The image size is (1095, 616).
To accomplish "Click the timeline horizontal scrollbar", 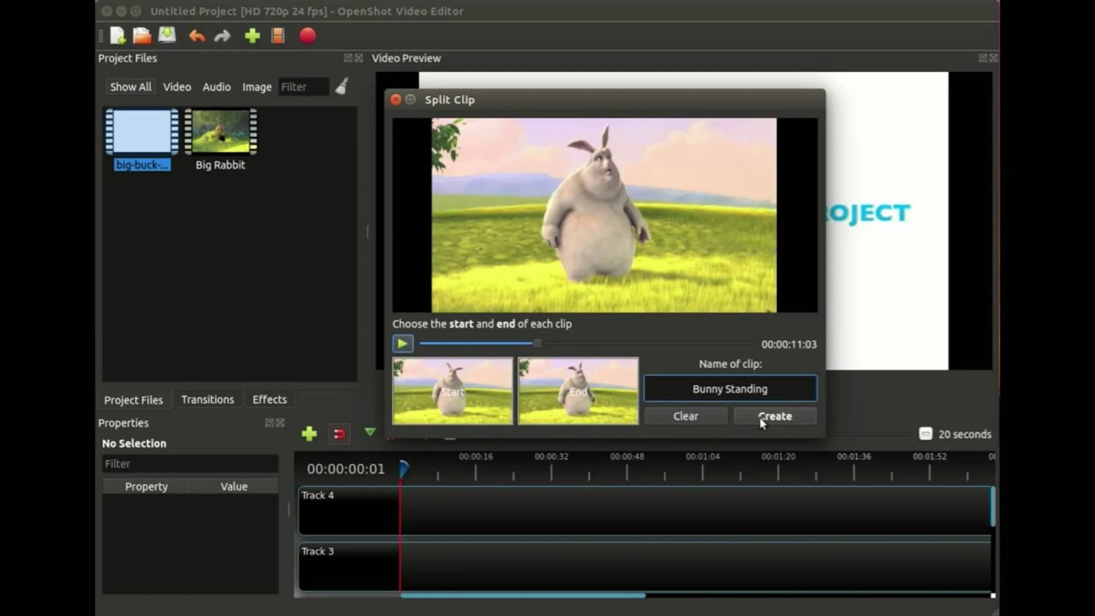I will [x=522, y=595].
